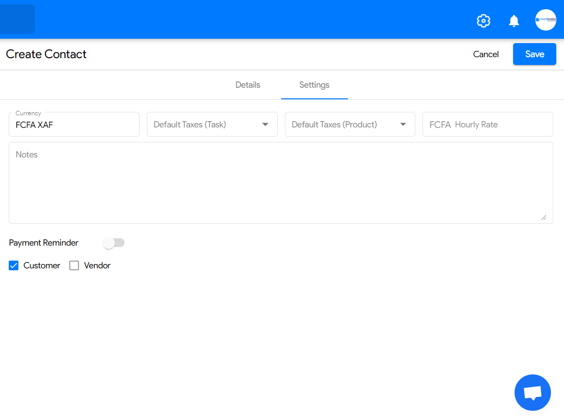Check the Vendor checkbox

click(74, 265)
